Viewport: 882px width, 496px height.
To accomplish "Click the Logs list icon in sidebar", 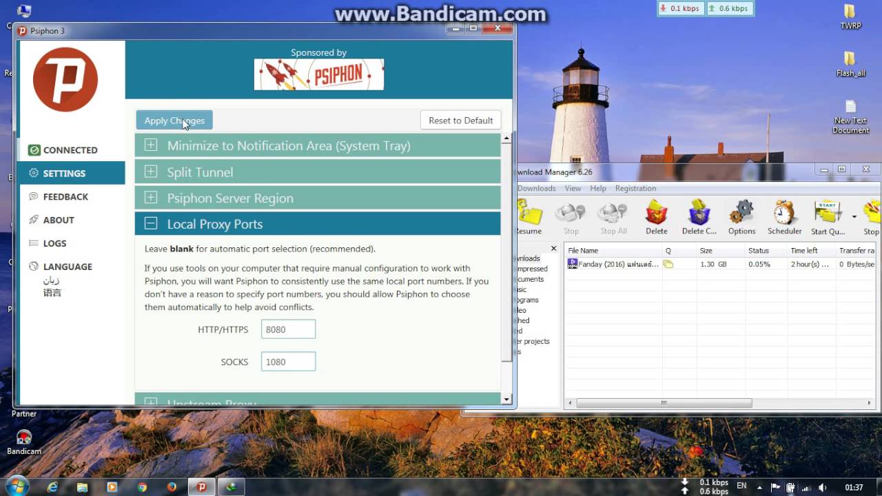I will click(34, 243).
